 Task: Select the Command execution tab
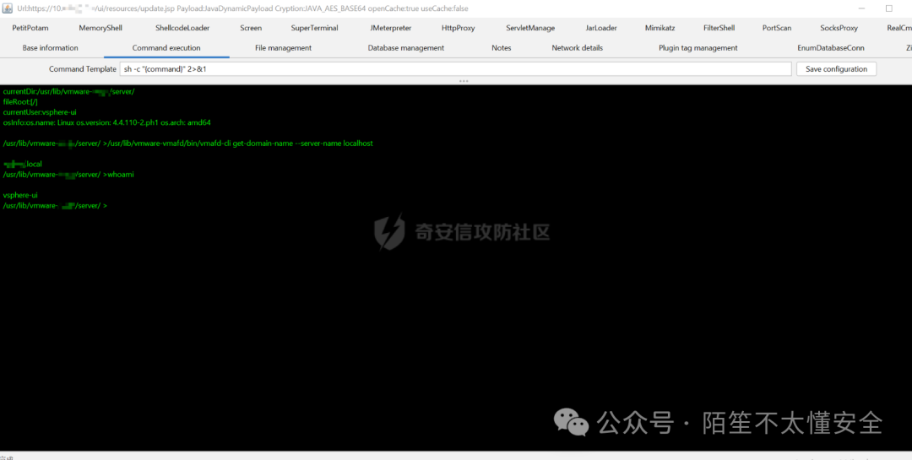(166, 48)
